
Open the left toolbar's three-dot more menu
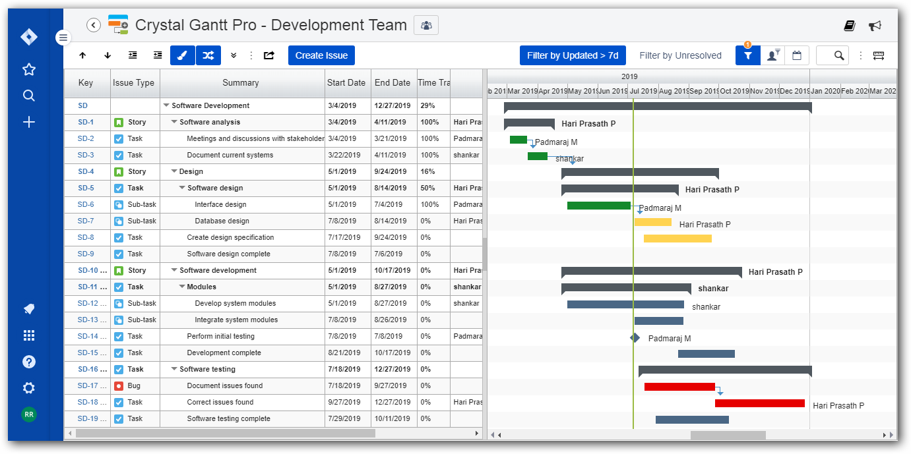[x=251, y=55]
